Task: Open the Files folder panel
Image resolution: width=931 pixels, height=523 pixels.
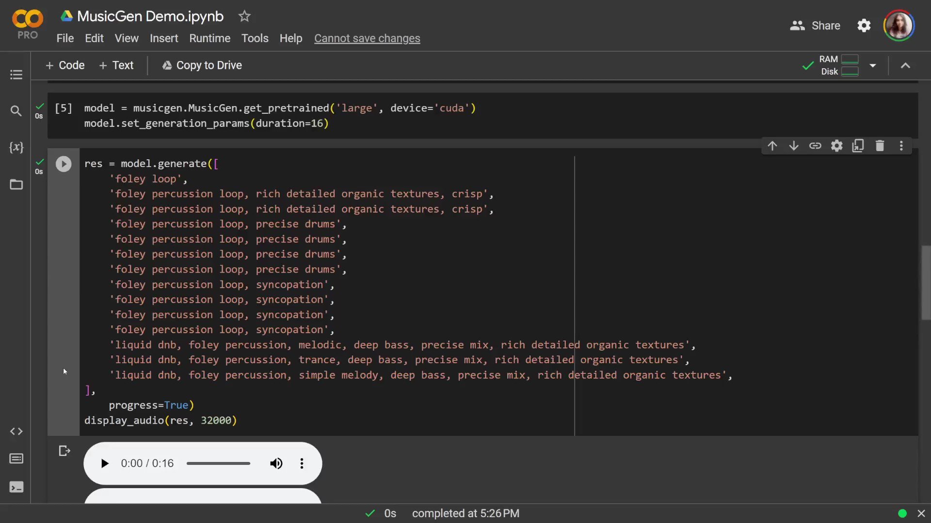Action: pyautogui.click(x=16, y=185)
